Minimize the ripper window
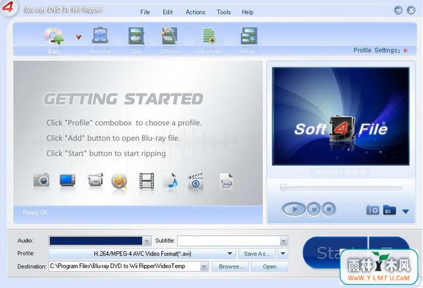Viewport: 423px width, 288px height. click(x=398, y=10)
